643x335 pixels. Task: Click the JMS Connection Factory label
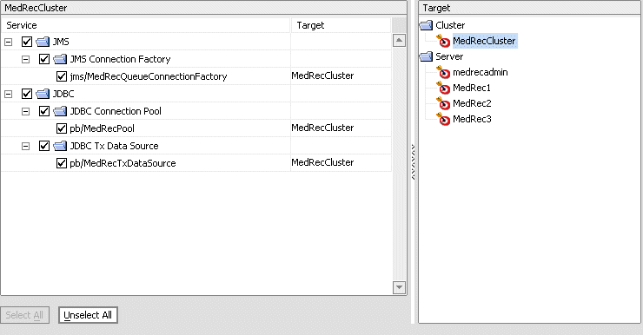(x=120, y=59)
